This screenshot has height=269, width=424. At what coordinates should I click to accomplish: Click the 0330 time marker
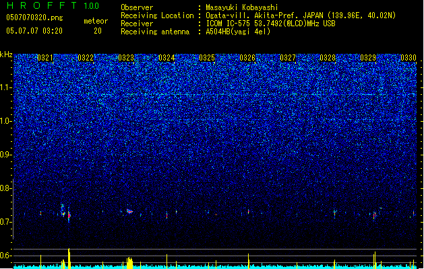408,58
